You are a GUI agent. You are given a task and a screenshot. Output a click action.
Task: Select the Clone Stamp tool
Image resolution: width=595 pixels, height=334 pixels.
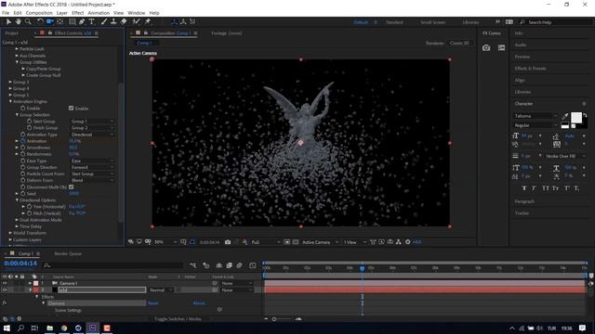coord(113,22)
